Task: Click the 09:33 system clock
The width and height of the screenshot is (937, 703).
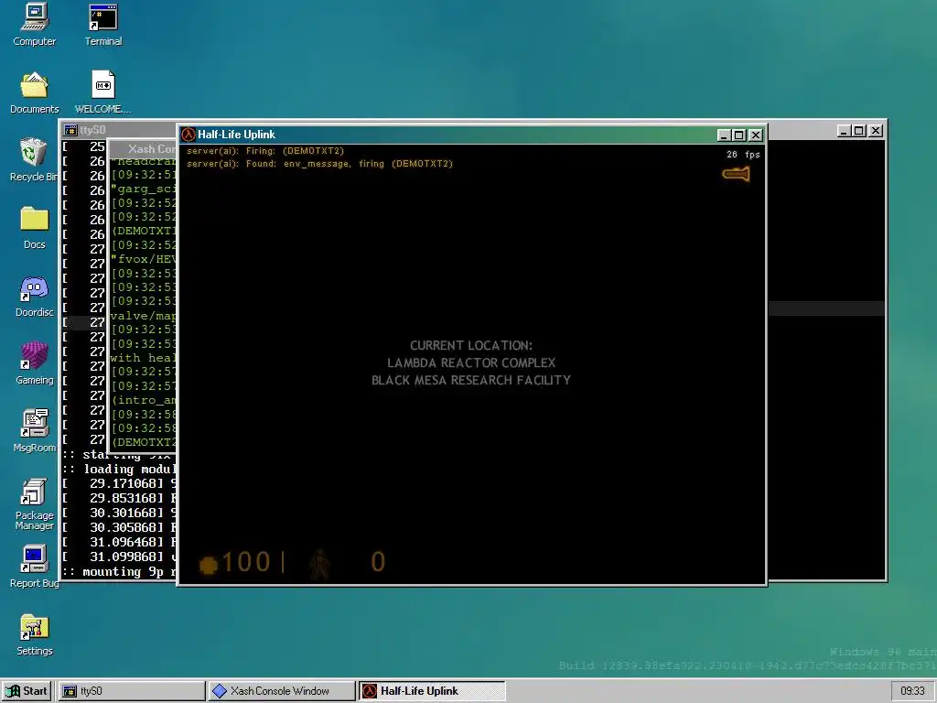Action: point(912,691)
